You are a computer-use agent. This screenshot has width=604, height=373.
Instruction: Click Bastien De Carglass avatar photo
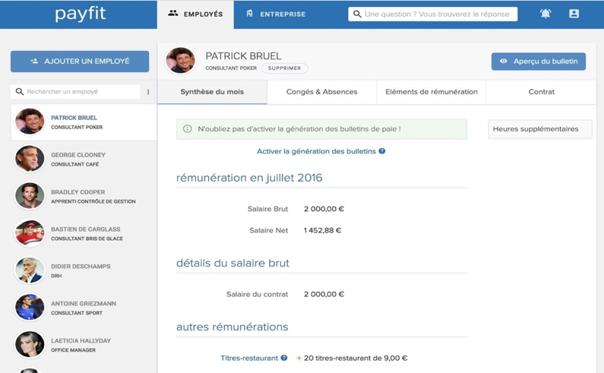(30, 233)
